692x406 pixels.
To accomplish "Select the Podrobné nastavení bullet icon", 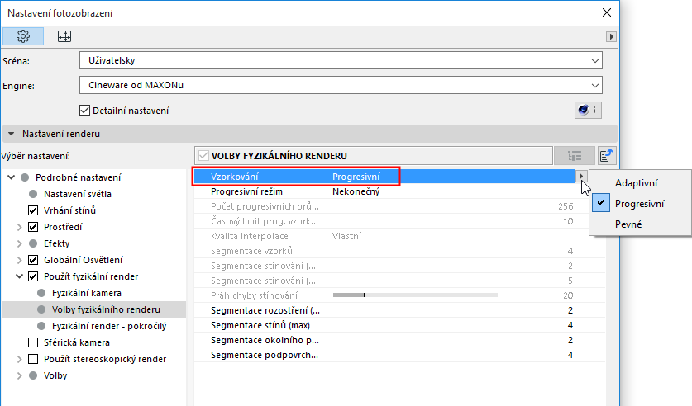I will coord(25,177).
